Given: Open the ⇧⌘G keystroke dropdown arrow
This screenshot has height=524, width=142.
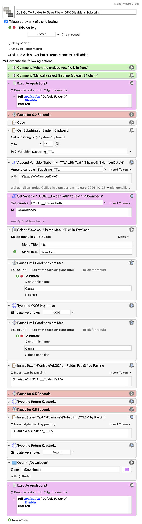Looking at the screenshot, I should 73,312.
